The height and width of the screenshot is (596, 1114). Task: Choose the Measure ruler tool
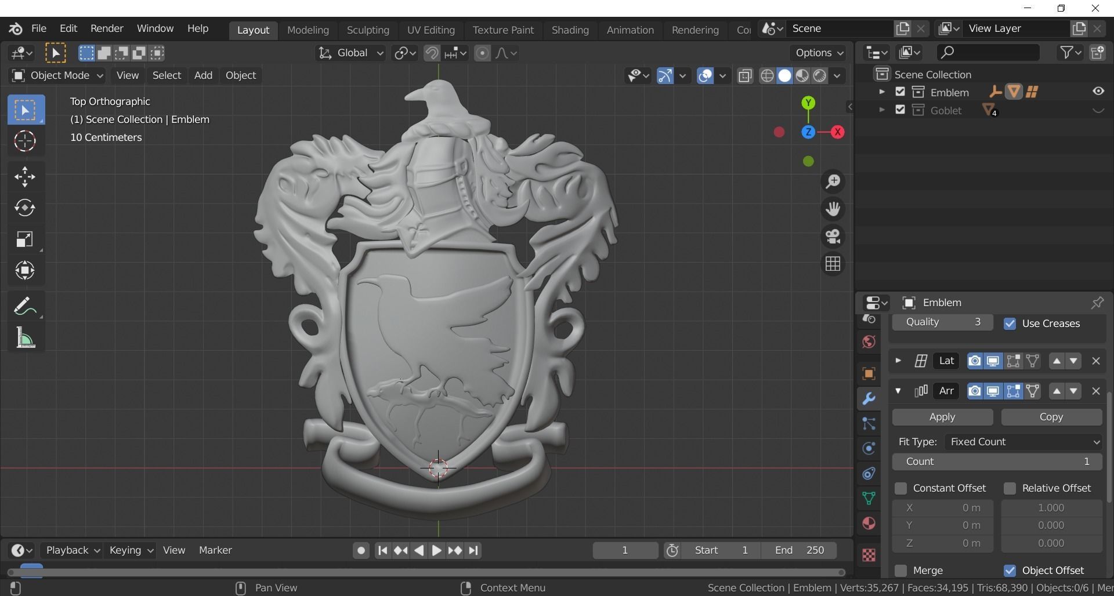pyautogui.click(x=25, y=337)
